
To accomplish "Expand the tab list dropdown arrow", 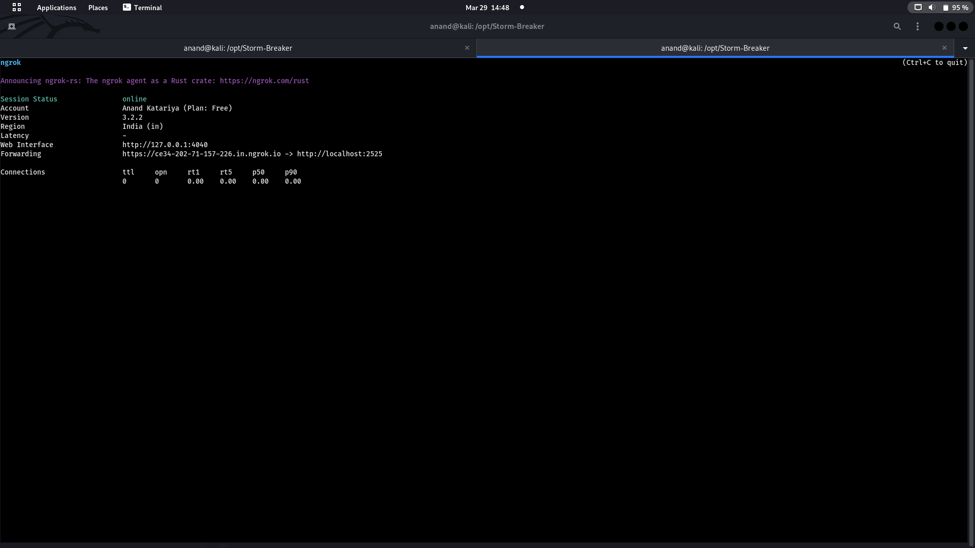I will (x=965, y=48).
